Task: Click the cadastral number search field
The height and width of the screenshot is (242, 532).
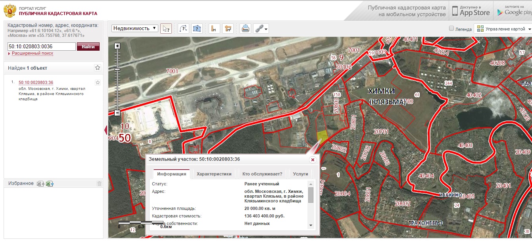Action: click(42, 47)
